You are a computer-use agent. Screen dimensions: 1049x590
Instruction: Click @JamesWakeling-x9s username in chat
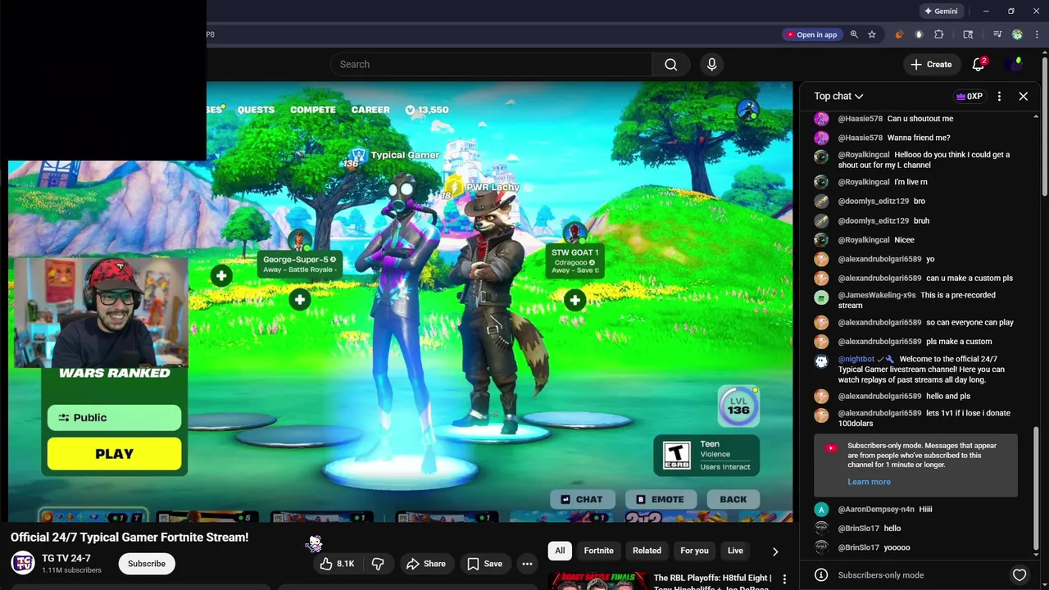876,295
